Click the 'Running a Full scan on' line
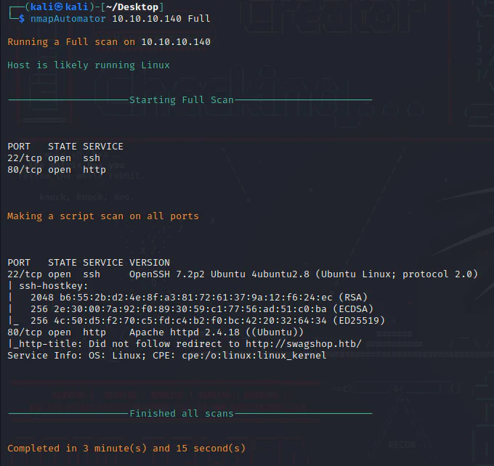 point(109,42)
